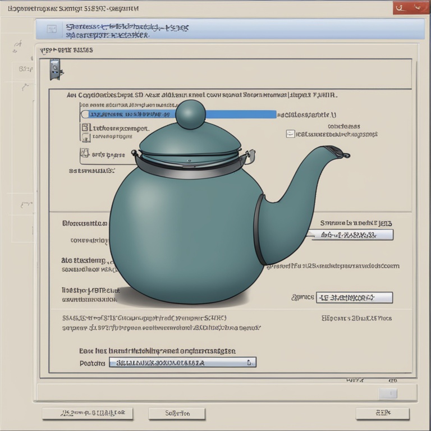Click the curved arrow icon in left margin

[x=25, y=86]
